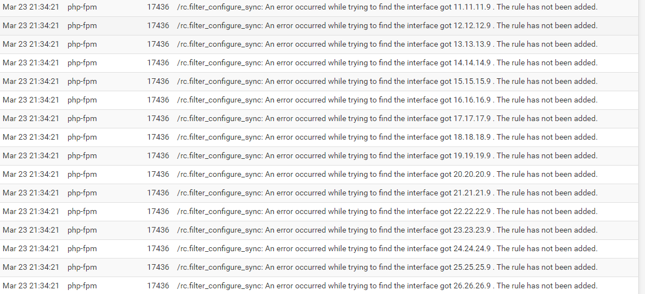Viewport: 645px width, 294px height.
Task: Click the last log row with 26.26.26.9
Action: click(319, 286)
